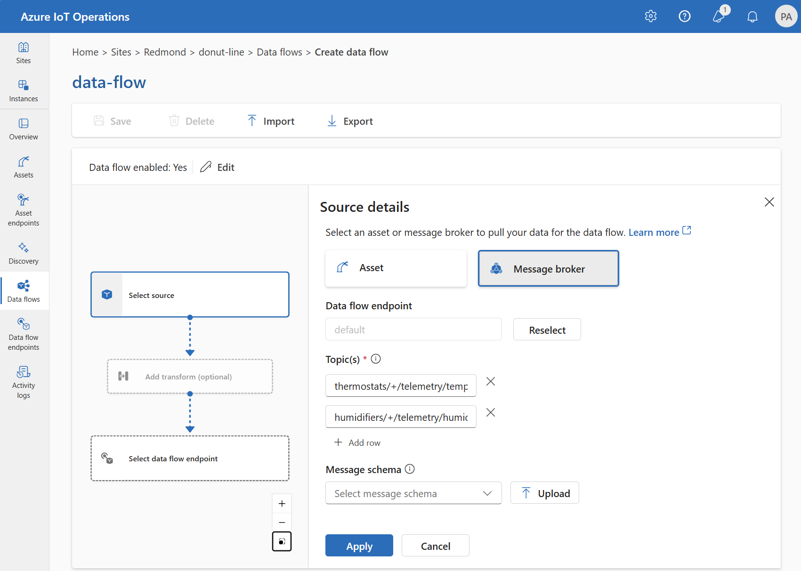
Task: Open Activity logs in sidebar
Action: [x=24, y=382]
